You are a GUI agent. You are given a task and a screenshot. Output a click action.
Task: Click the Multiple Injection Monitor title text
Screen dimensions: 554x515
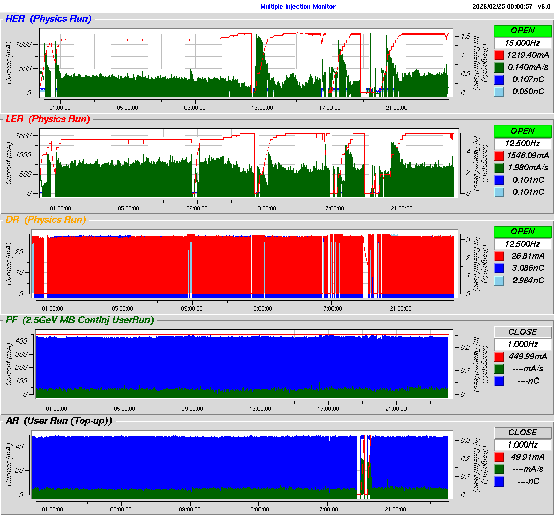click(298, 7)
